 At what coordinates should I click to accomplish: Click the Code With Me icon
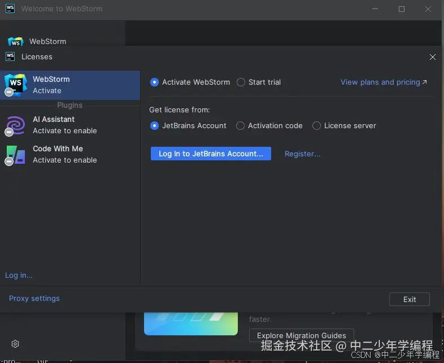coord(16,155)
